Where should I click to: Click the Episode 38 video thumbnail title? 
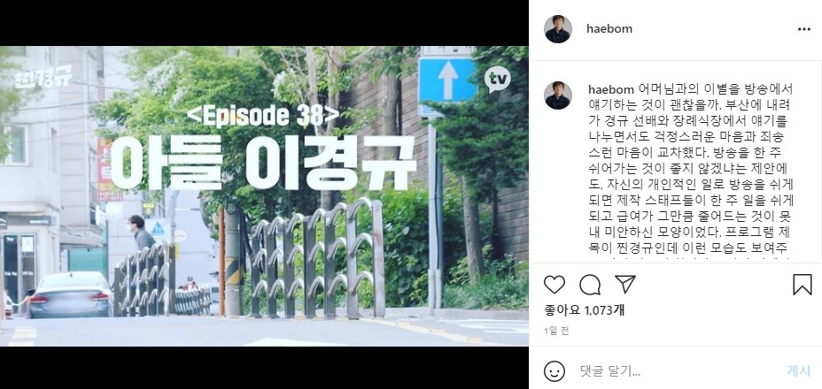click(263, 116)
